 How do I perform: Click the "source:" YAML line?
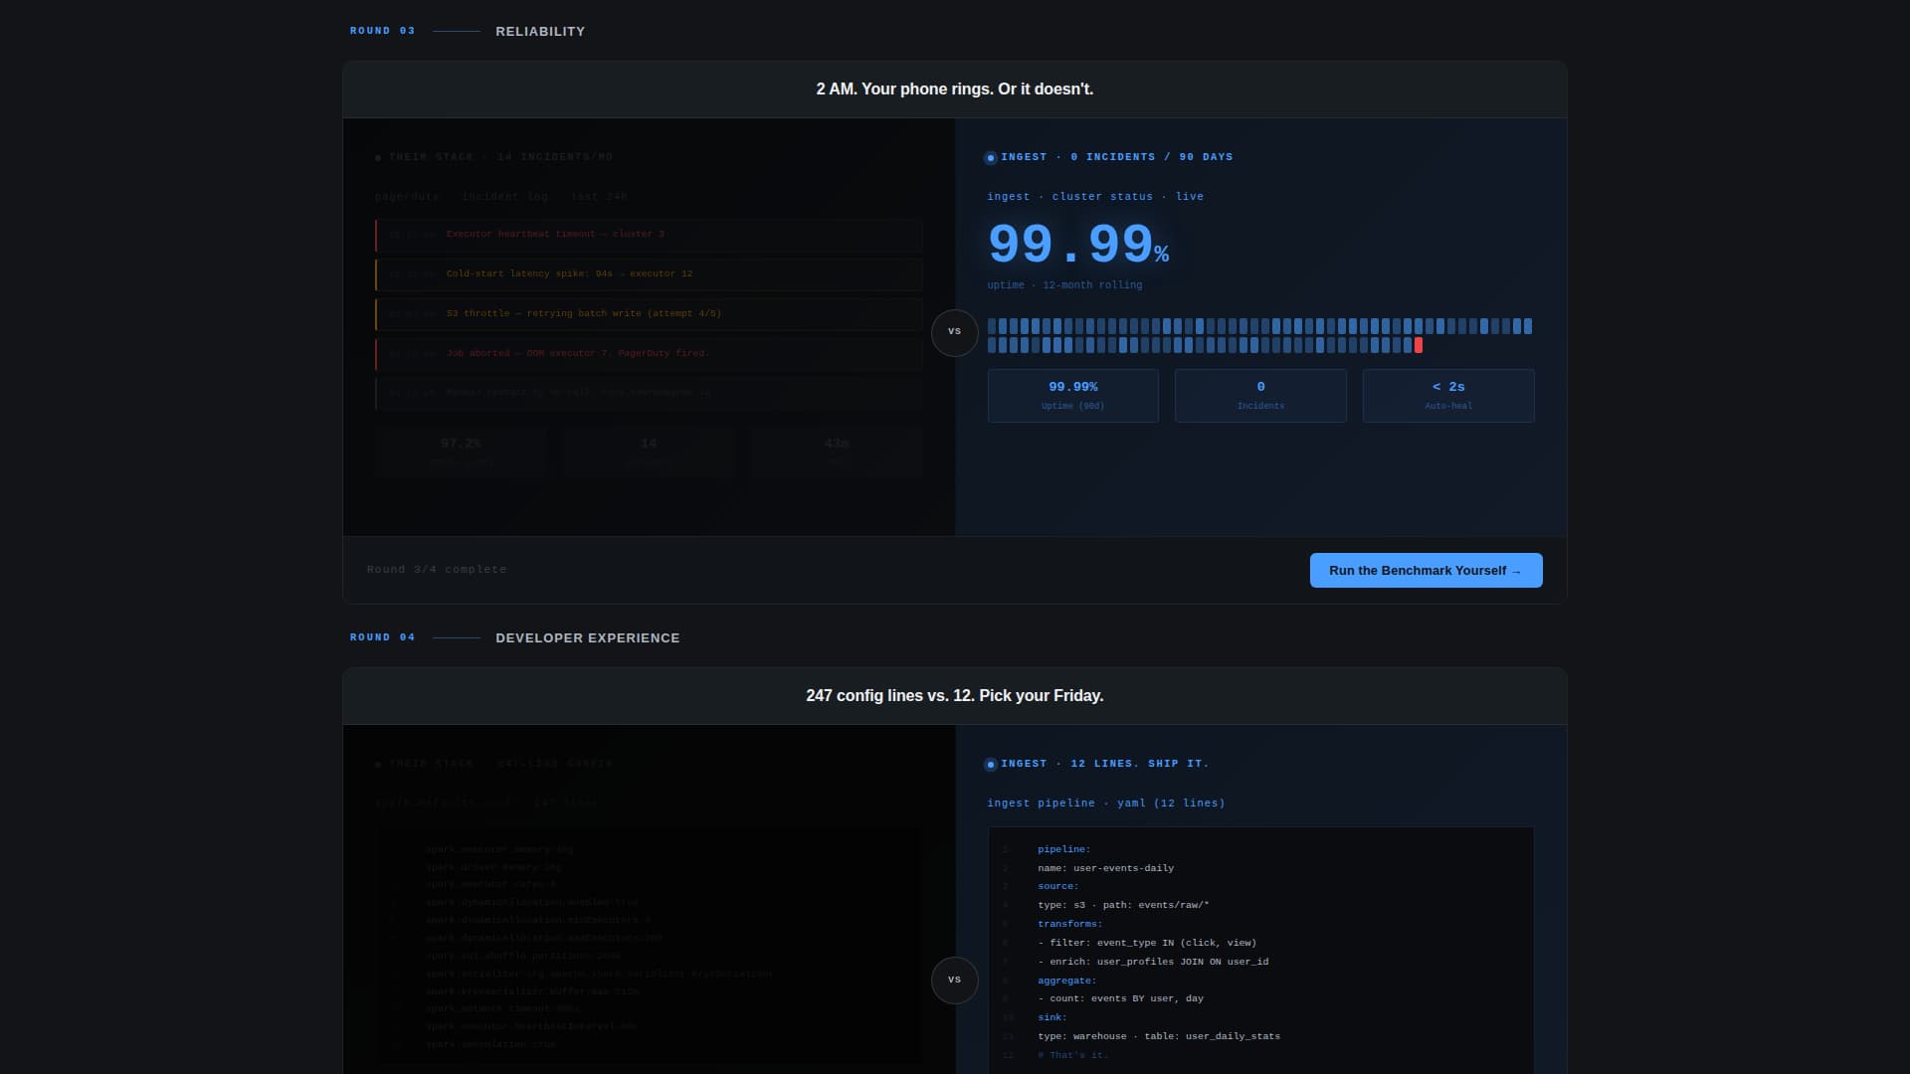pyautogui.click(x=1057, y=886)
